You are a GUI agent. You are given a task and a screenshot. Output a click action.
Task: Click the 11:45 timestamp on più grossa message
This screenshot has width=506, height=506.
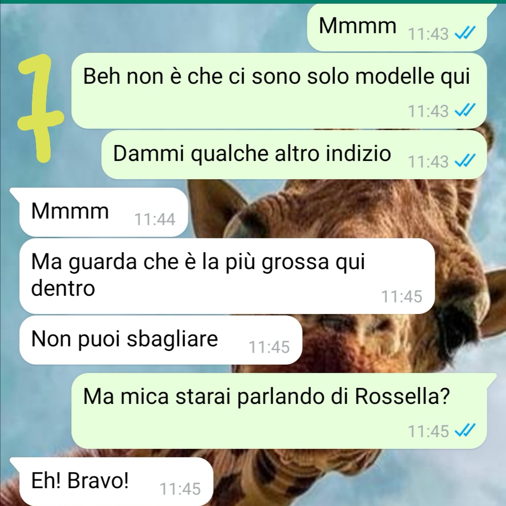click(x=402, y=296)
